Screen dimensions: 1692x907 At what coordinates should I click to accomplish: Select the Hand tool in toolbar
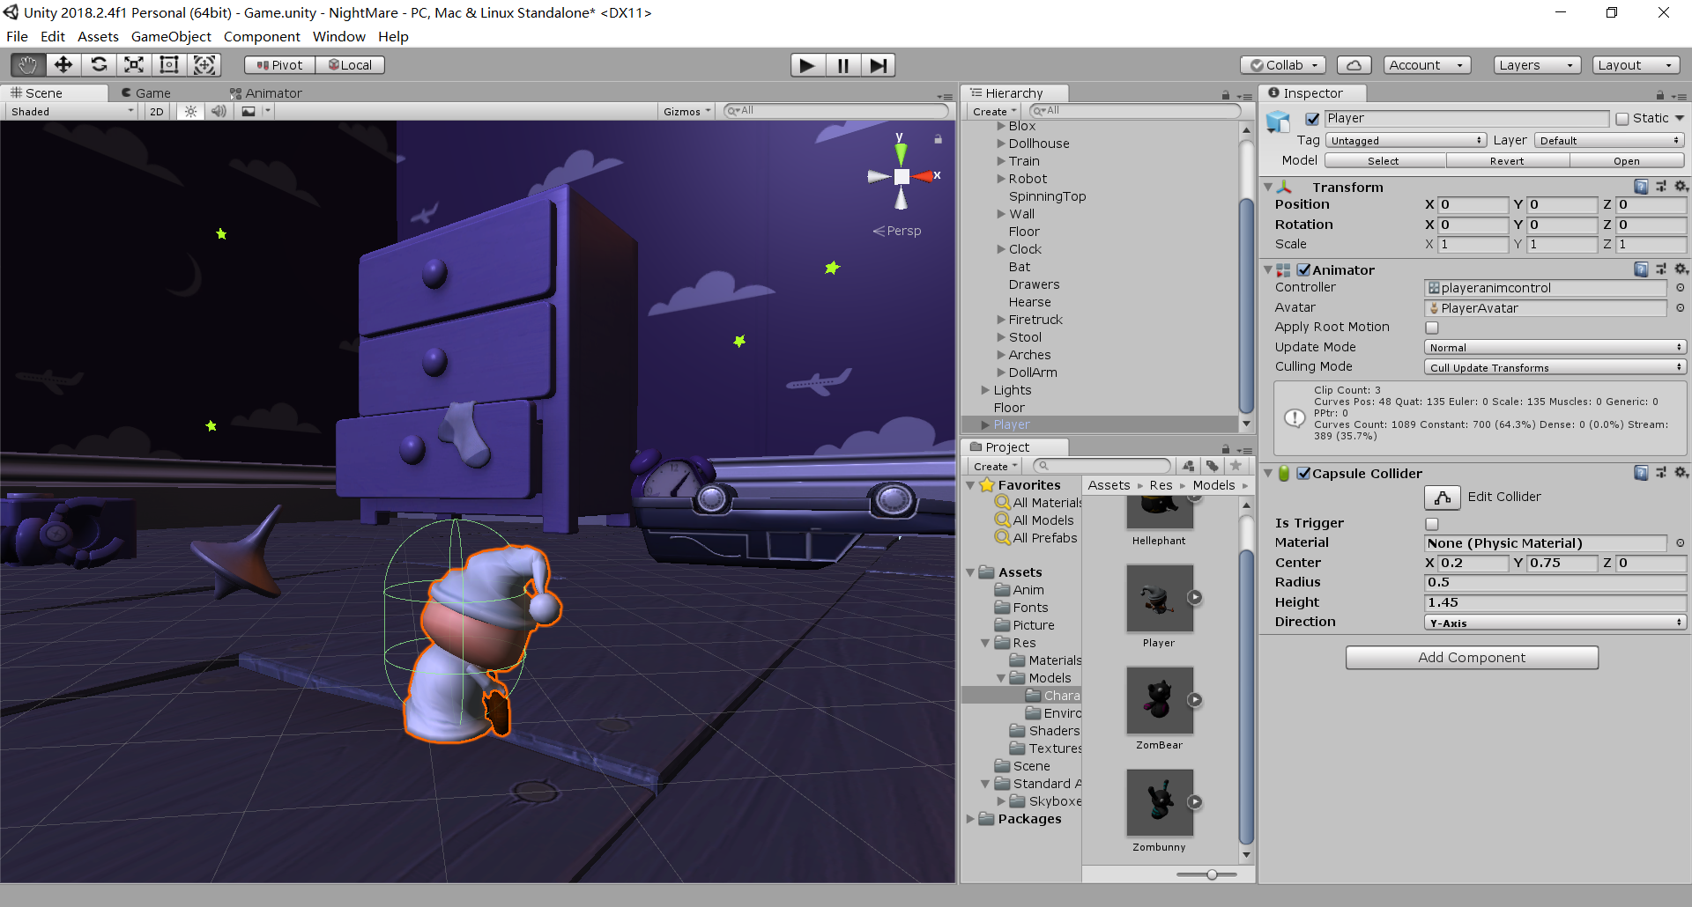28,64
